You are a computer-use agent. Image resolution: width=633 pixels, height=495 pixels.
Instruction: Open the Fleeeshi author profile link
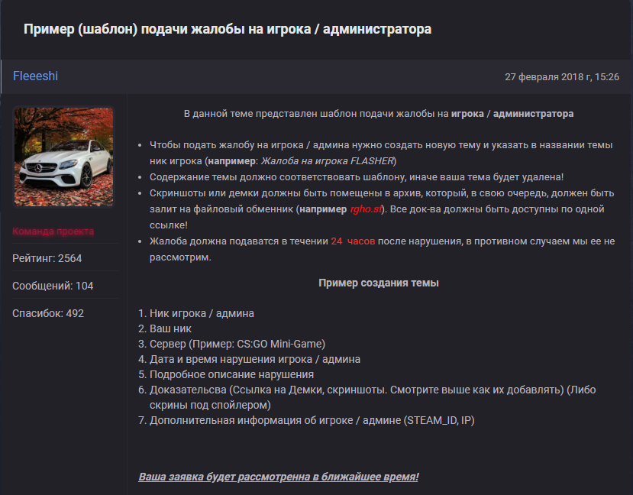[x=36, y=76]
